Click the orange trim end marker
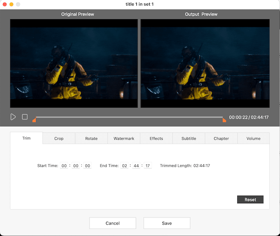This screenshot has height=236, width=280. [x=224, y=120]
